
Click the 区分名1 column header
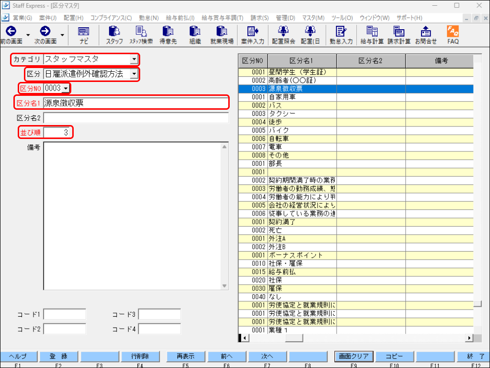click(x=302, y=61)
